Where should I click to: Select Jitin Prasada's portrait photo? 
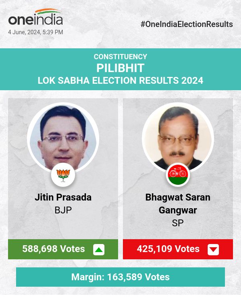point(63,137)
